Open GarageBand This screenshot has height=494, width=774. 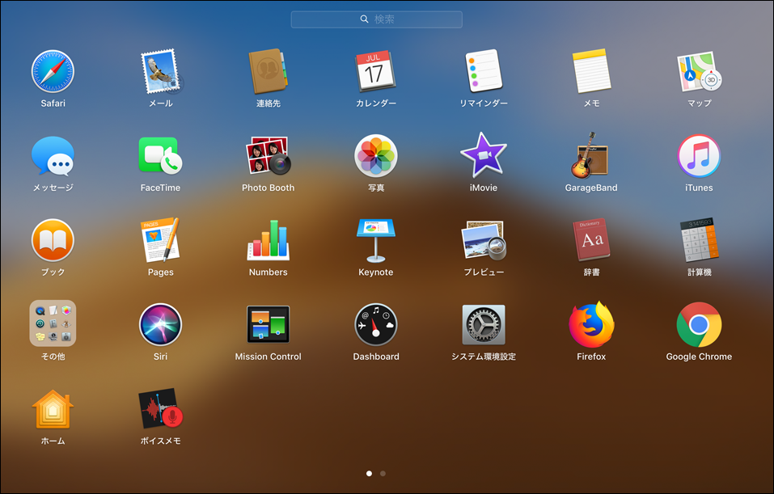(591, 156)
